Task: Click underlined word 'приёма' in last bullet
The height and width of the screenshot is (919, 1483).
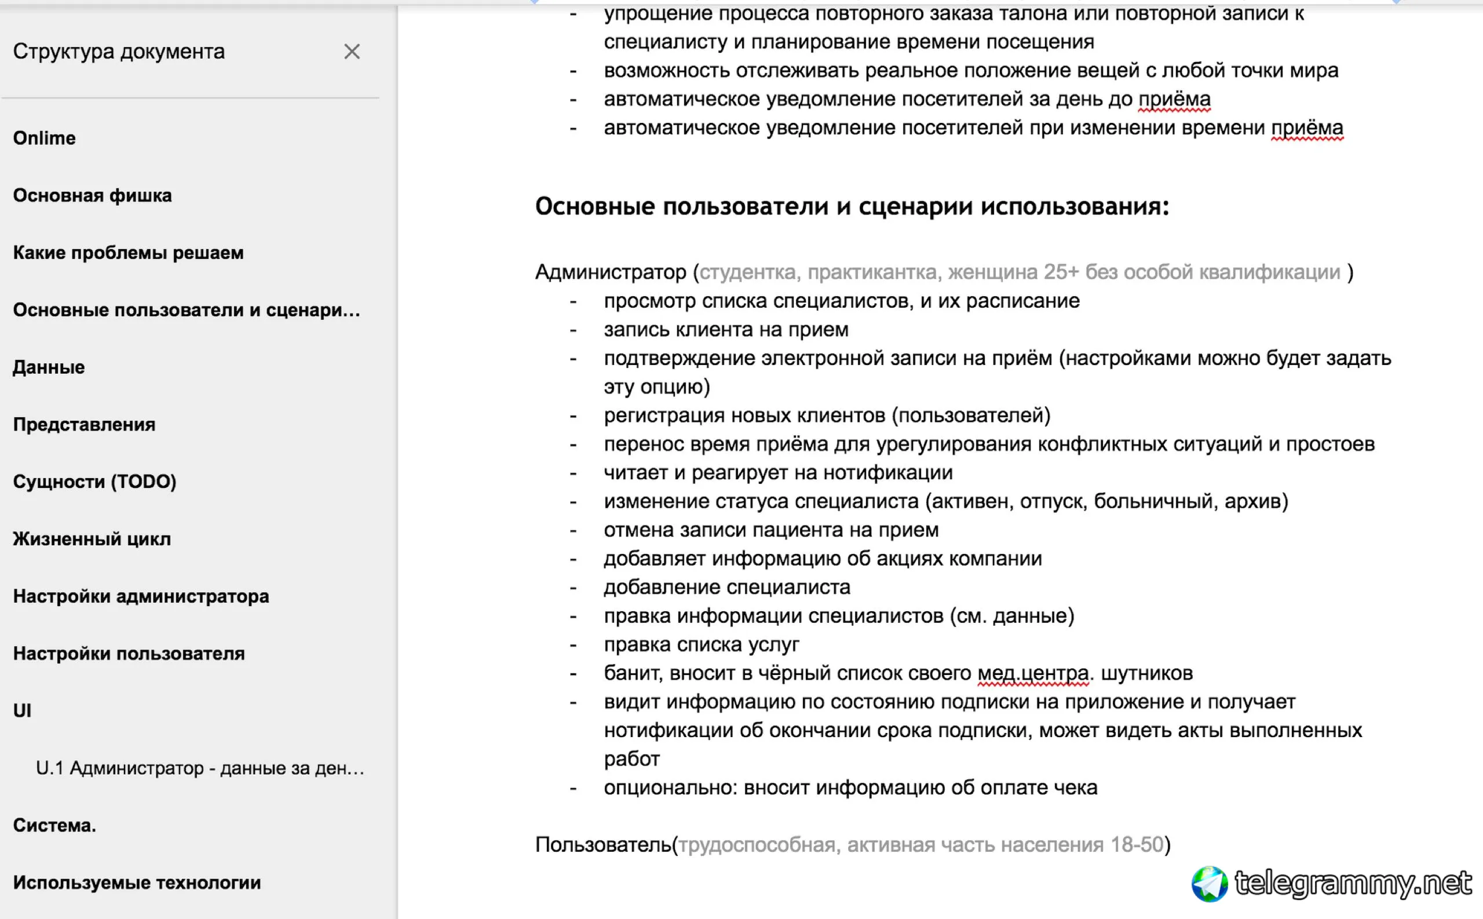Action: click(x=1307, y=128)
